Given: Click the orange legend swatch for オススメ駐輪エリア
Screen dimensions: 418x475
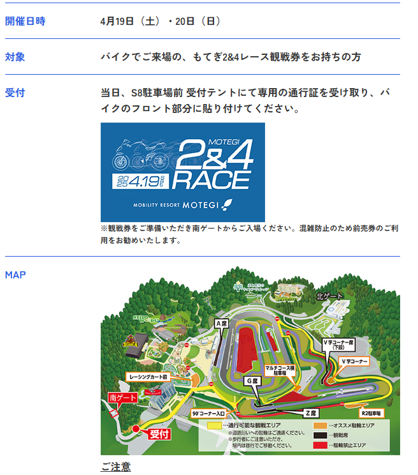Looking at the screenshot, I should pos(320,426).
